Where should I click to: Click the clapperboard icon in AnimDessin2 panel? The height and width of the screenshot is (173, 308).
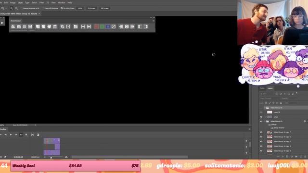tap(19, 27)
